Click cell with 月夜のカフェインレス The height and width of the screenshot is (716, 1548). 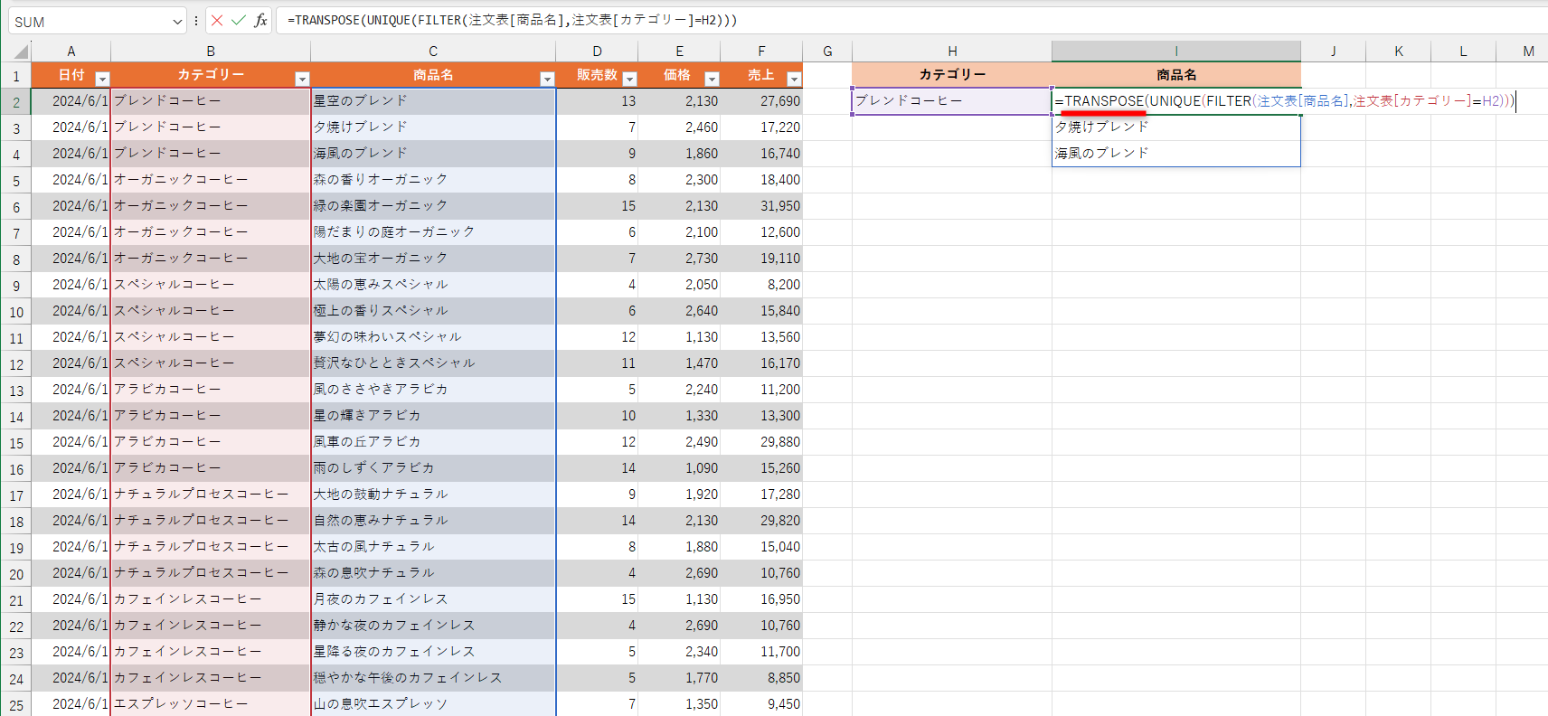pyautogui.click(x=433, y=599)
